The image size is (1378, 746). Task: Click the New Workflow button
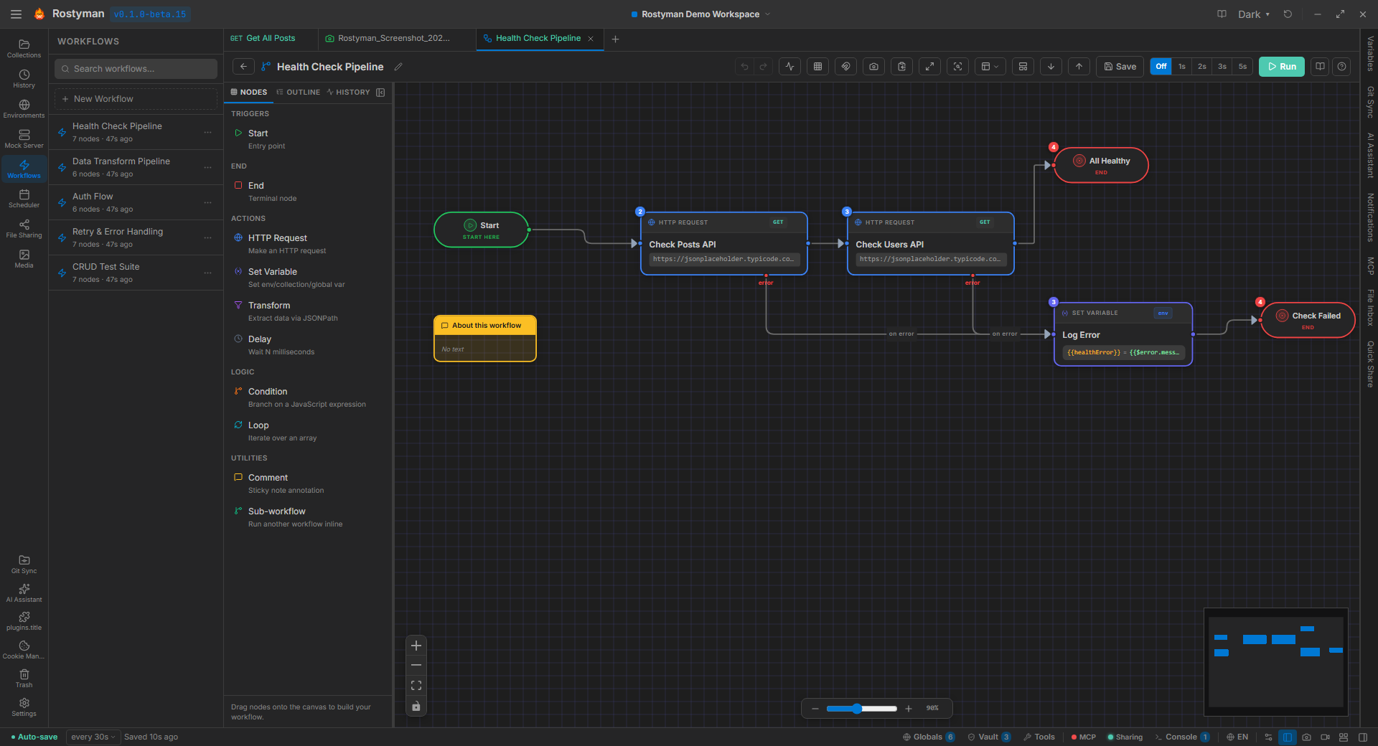point(136,99)
